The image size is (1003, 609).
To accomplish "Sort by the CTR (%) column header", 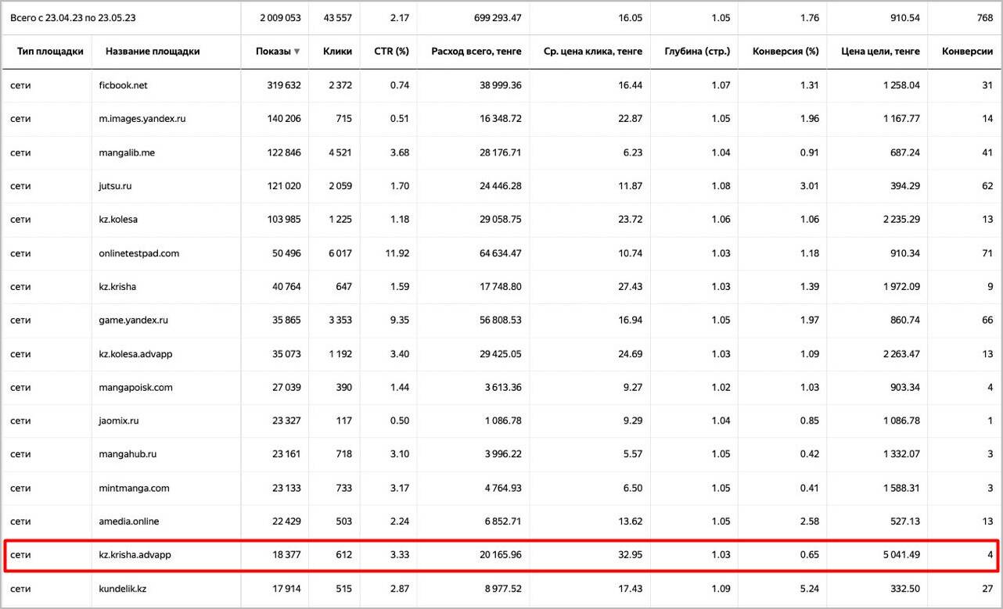I will [390, 52].
